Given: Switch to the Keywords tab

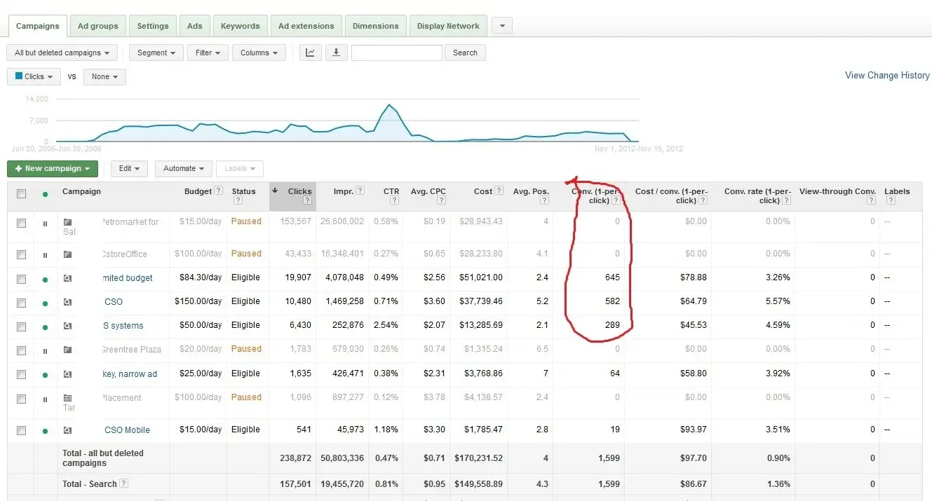Looking at the screenshot, I should point(240,26).
